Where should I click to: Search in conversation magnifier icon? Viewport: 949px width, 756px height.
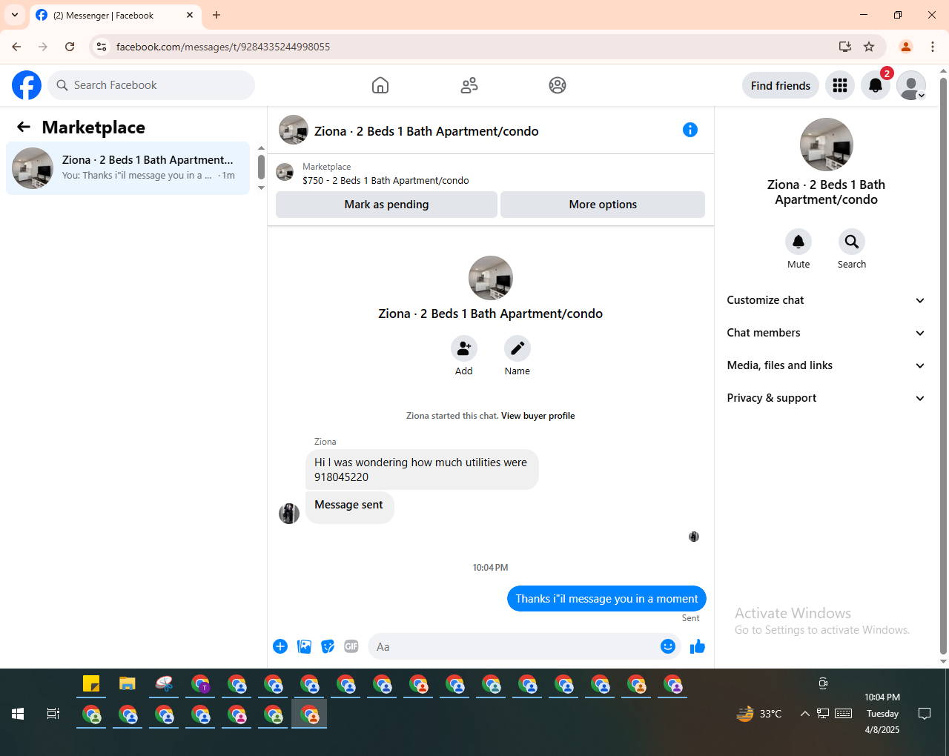tap(852, 242)
